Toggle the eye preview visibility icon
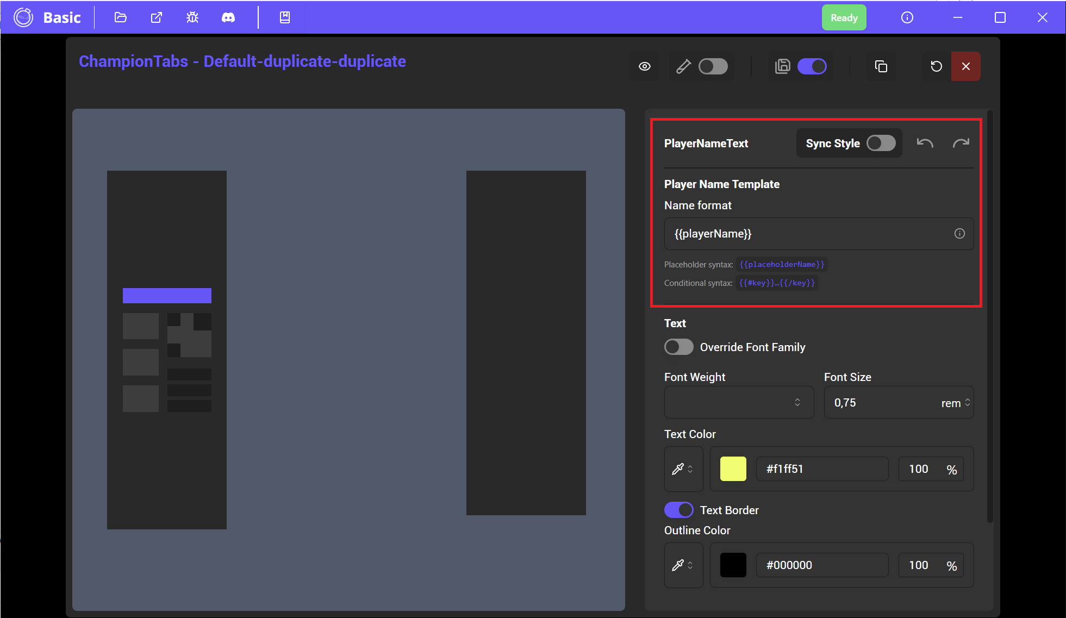Screen dimensions: 1066x618 coord(645,66)
